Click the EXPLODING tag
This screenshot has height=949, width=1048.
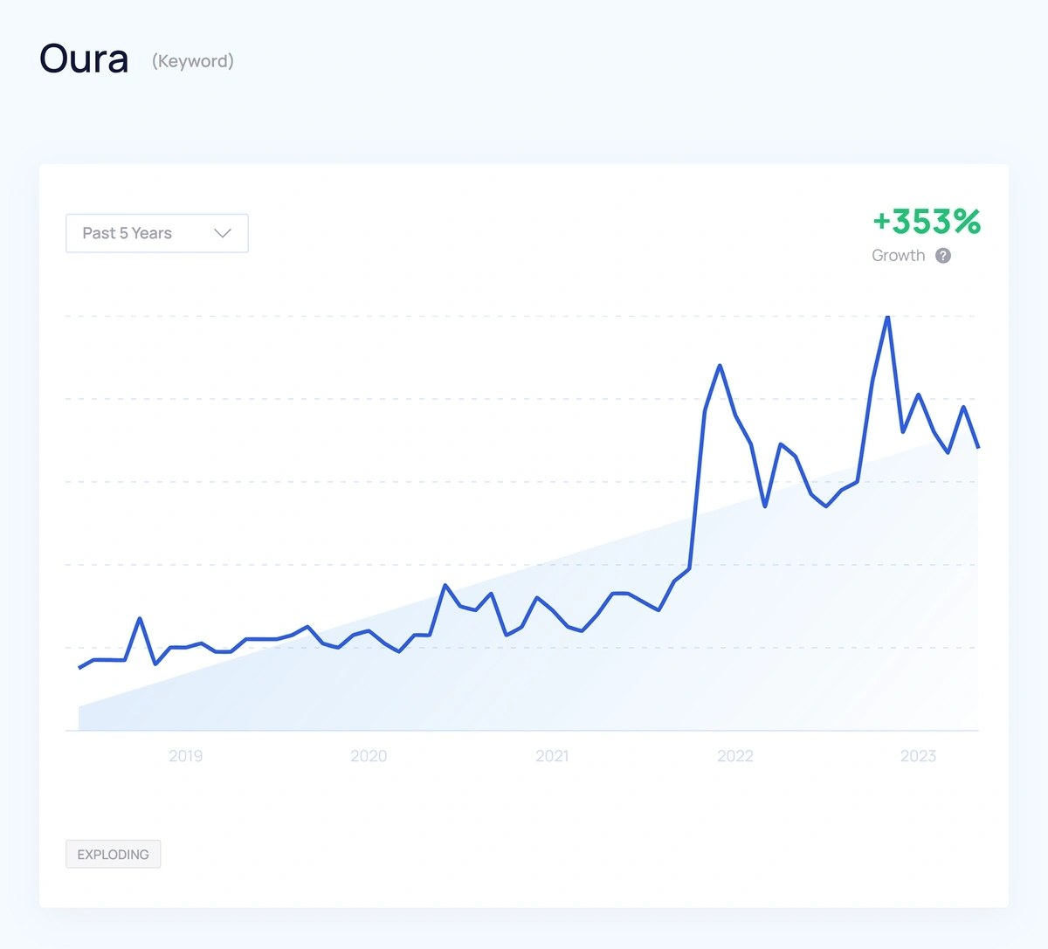(x=114, y=854)
